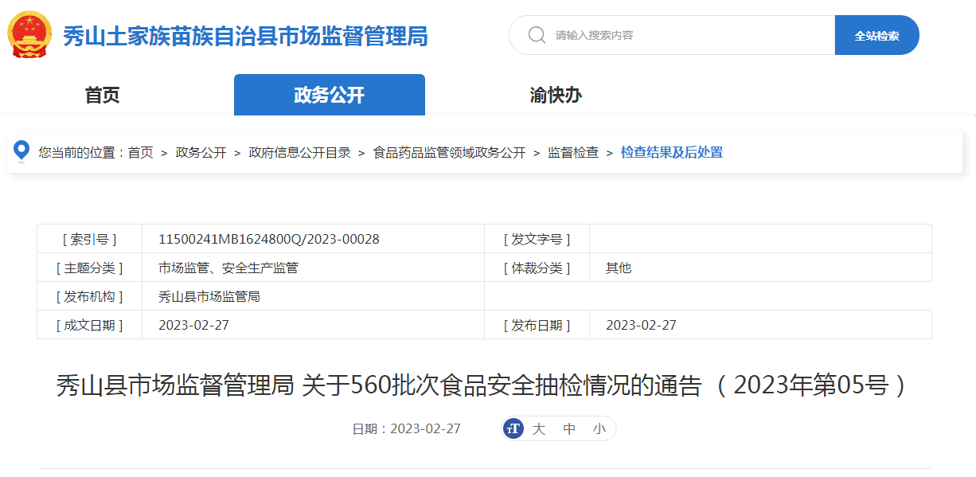Click the 日期：2023-02-27 line under title
Image resolution: width=976 pixels, height=477 pixels.
[x=406, y=428]
